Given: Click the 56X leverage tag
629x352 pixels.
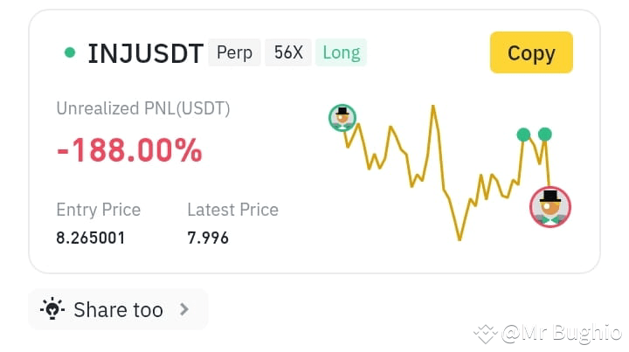Looking at the screenshot, I should 288,52.
